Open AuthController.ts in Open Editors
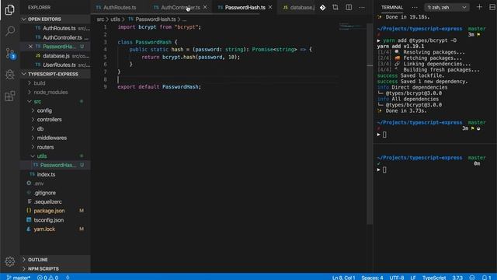 point(62,37)
